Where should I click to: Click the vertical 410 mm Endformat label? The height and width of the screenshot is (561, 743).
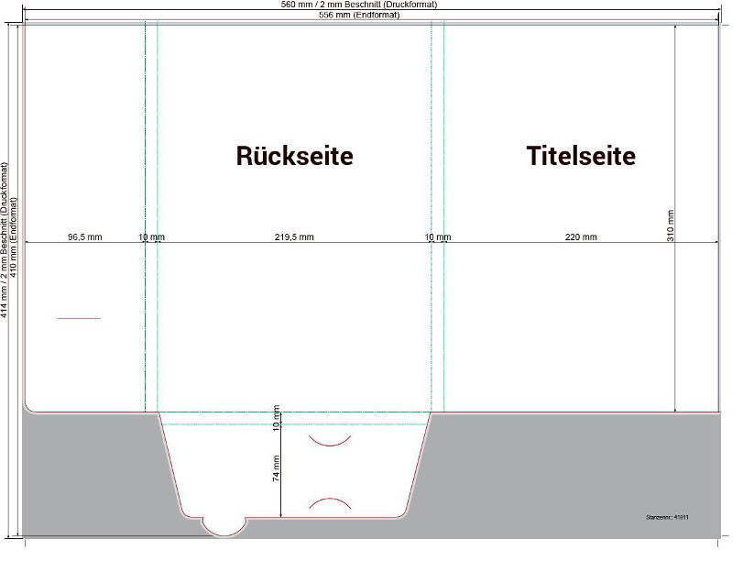[14, 240]
